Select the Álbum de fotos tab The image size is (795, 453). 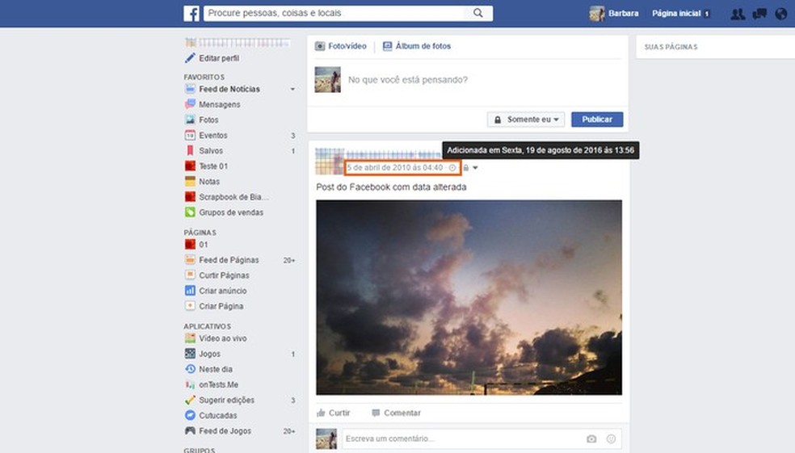coord(417,46)
